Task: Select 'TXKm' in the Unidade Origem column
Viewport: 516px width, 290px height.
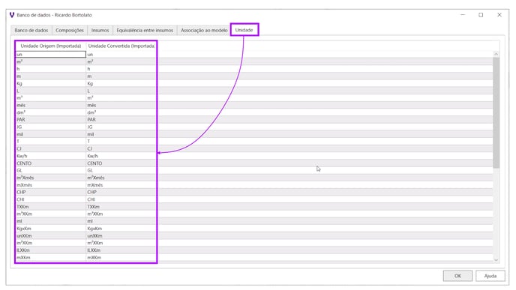Action: (x=51, y=207)
